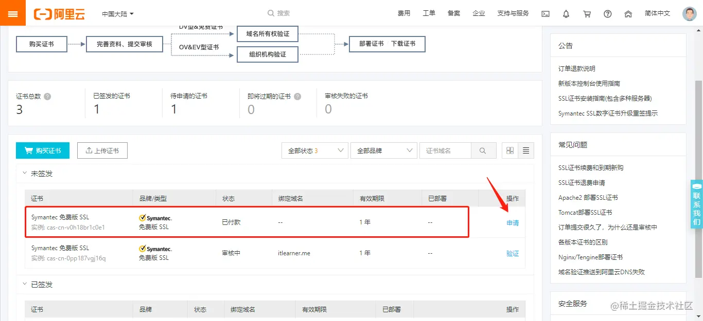Open the 支持与服务 menu
Image resolution: width=703 pixels, height=321 pixels.
513,13
